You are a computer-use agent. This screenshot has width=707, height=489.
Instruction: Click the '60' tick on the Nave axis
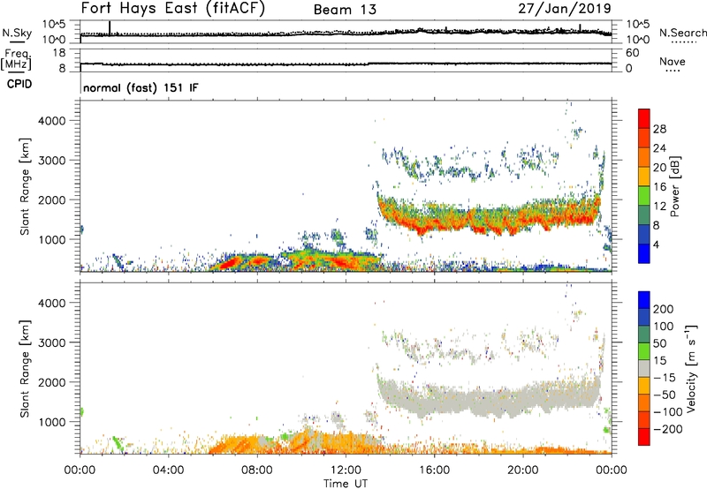(x=632, y=53)
